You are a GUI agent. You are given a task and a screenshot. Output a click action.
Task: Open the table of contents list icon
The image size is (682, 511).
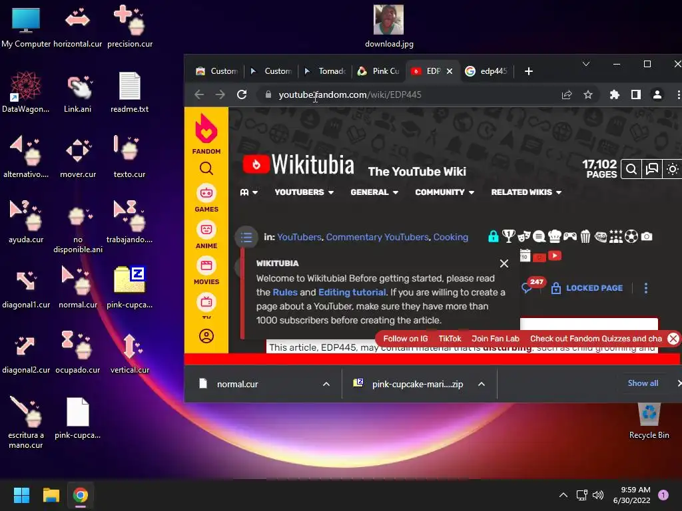point(246,238)
